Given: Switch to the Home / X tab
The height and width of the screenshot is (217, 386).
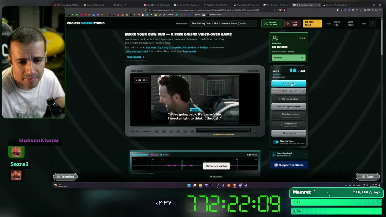Looking at the screenshot, I should click(x=122, y=5).
